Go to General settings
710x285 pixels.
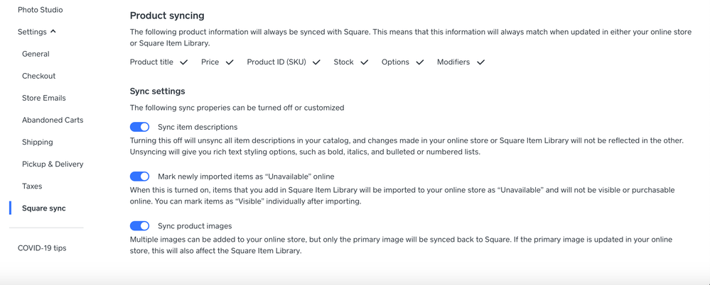[x=36, y=54]
